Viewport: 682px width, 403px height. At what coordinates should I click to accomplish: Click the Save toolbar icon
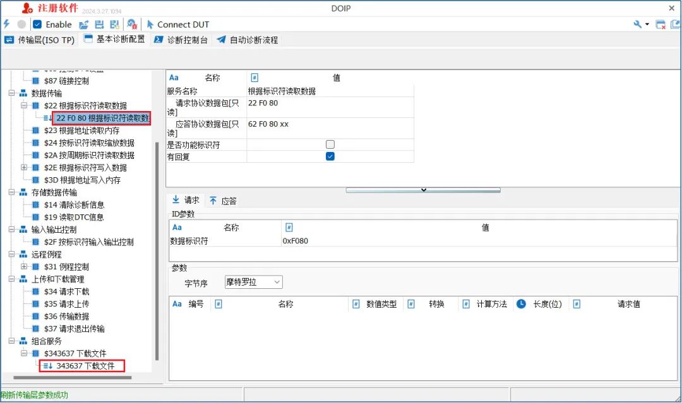[x=100, y=24]
